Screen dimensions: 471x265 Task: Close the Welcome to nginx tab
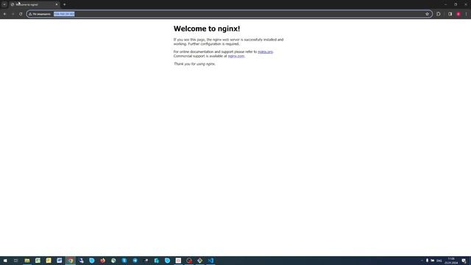[x=57, y=4]
